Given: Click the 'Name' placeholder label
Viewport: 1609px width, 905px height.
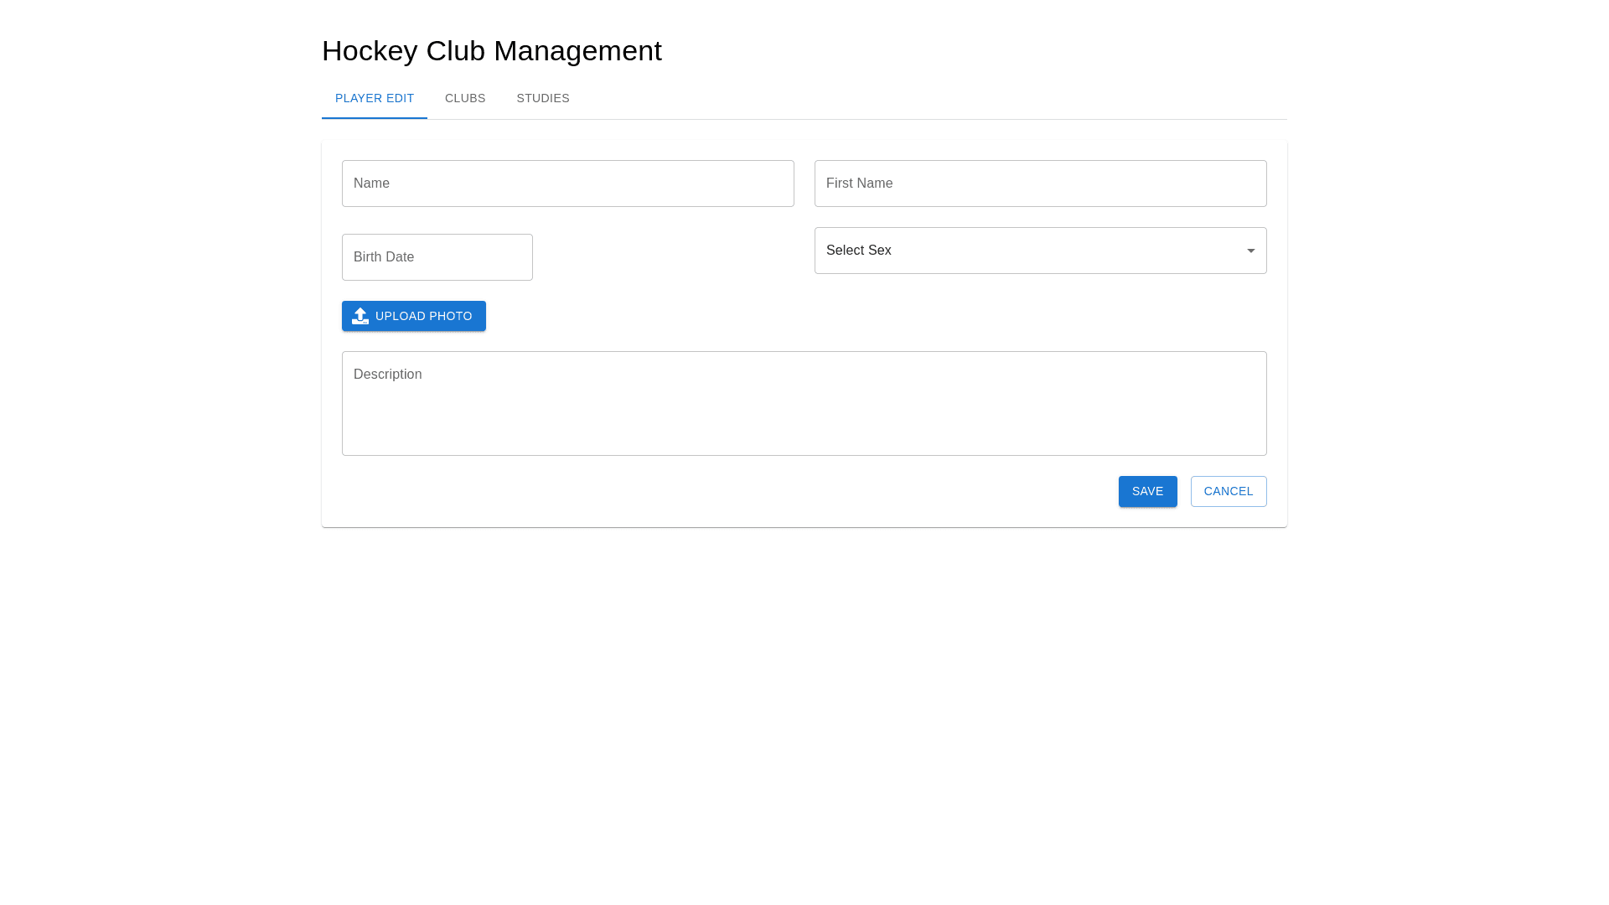Looking at the screenshot, I should coord(371,184).
